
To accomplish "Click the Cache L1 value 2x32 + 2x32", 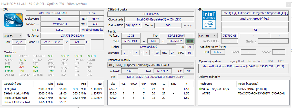I will click(52, 42).
